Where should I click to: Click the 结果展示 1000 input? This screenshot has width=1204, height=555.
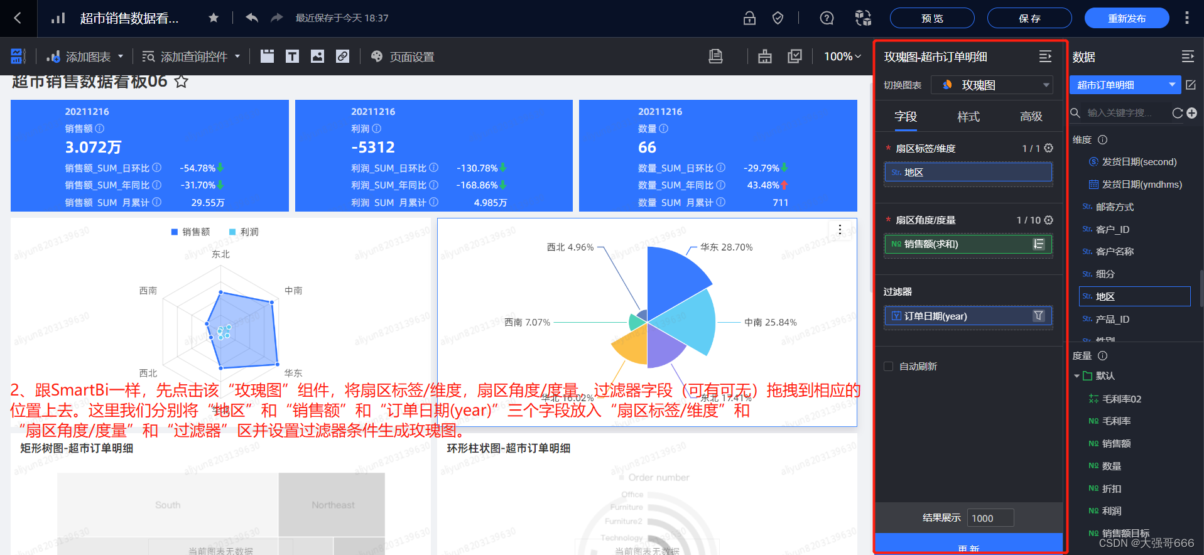(990, 518)
